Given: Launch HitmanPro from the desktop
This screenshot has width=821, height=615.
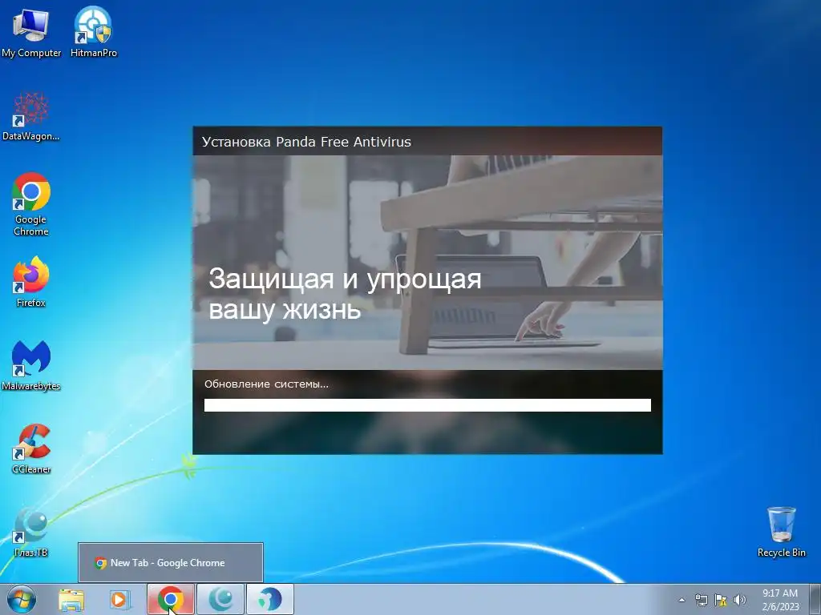Looking at the screenshot, I should (93, 32).
